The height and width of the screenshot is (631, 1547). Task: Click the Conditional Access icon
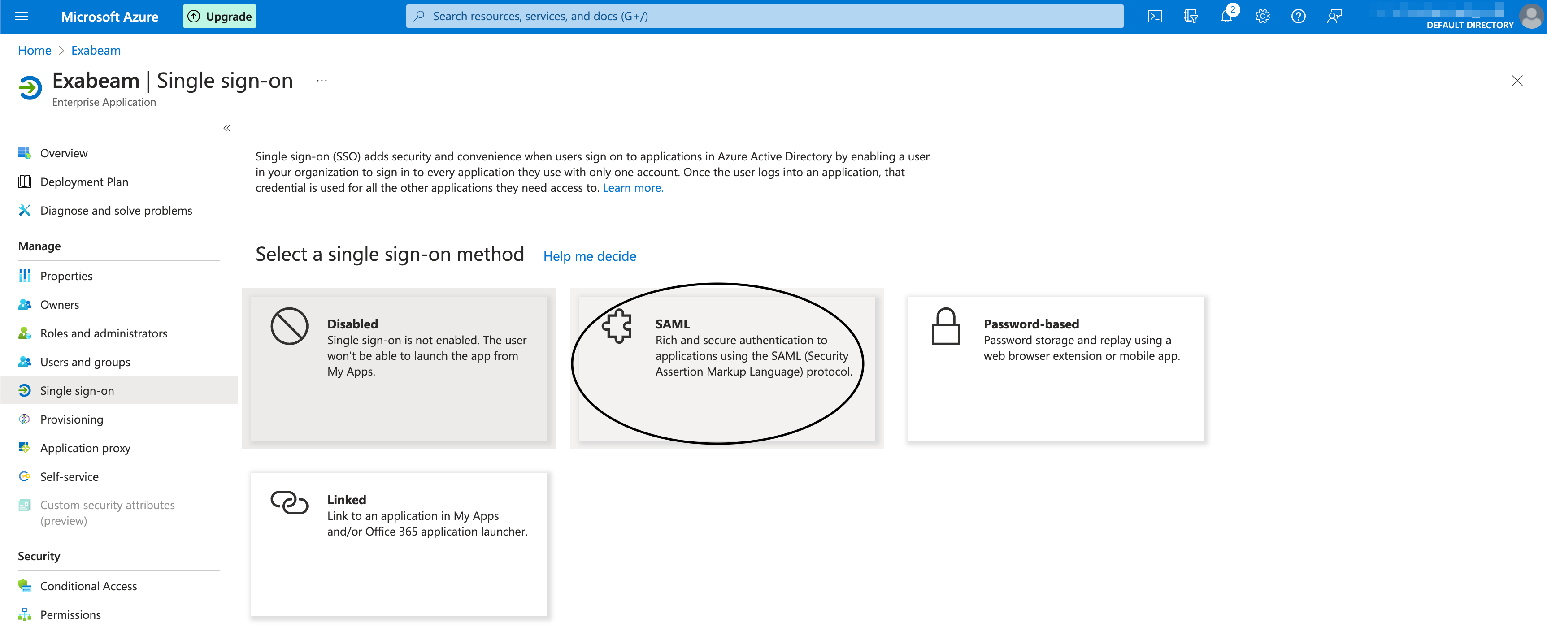click(x=24, y=585)
